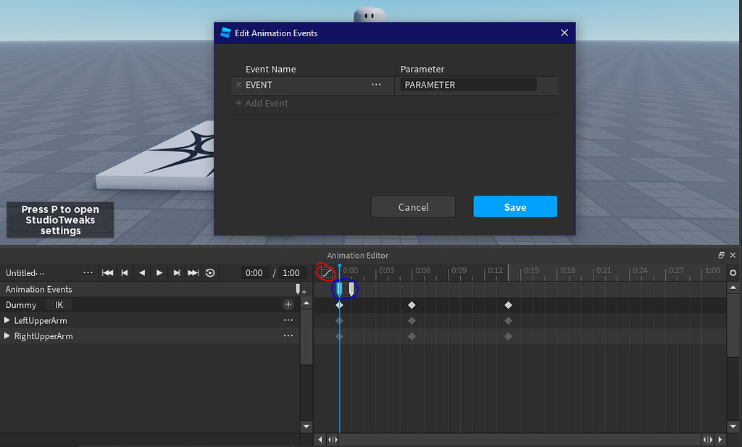The width and height of the screenshot is (742, 447).
Task: Toggle IK mode for the Dummy rig
Action: (x=58, y=304)
